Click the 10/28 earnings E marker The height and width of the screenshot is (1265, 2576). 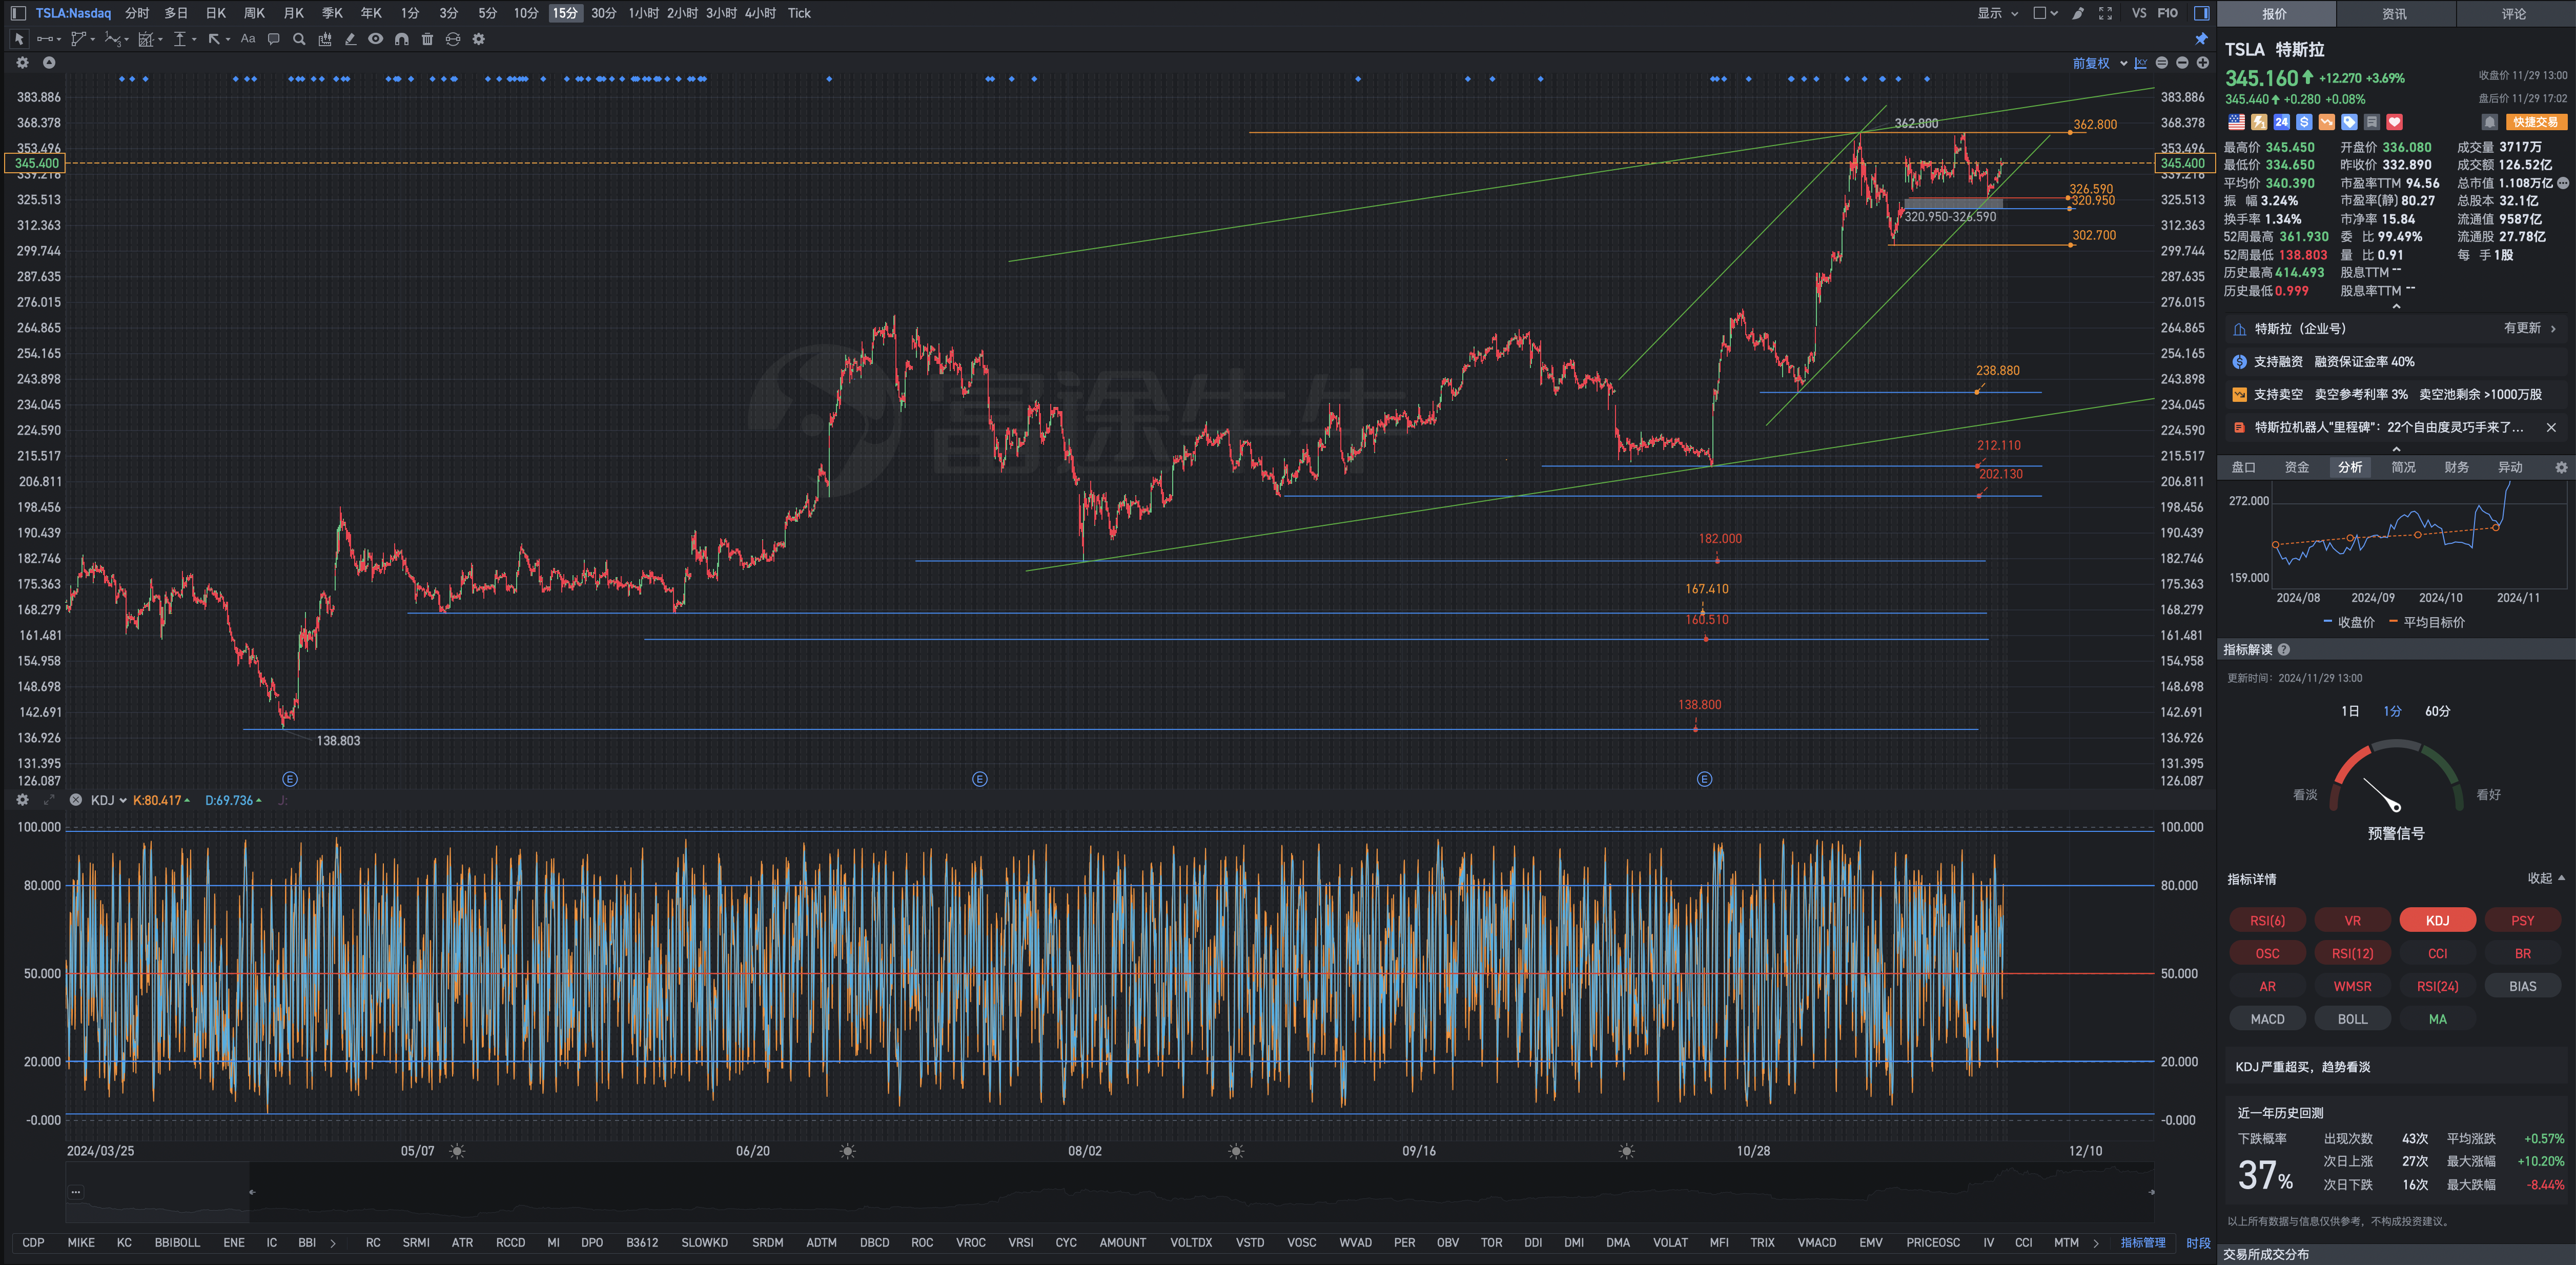1705,779
